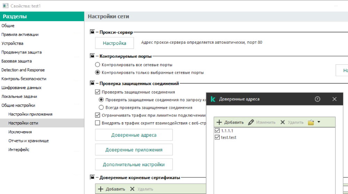
Task: Open Доверенные приложения button
Action: pyautogui.click(x=134, y=150)
